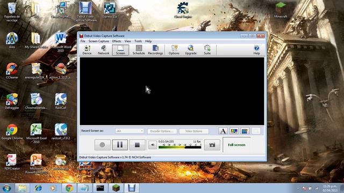Click the Pause recording button
This screenshot has height=193, width=344.
click(120, 145)
